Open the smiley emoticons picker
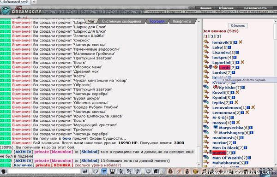The image size is (277, 177). click(x=148, y=171)
